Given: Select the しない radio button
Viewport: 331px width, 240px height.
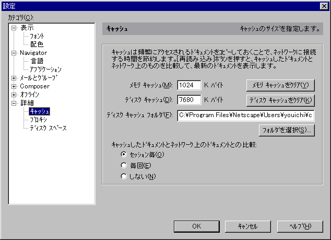Looking at the screenshot, I should click(x=124, y=176).
